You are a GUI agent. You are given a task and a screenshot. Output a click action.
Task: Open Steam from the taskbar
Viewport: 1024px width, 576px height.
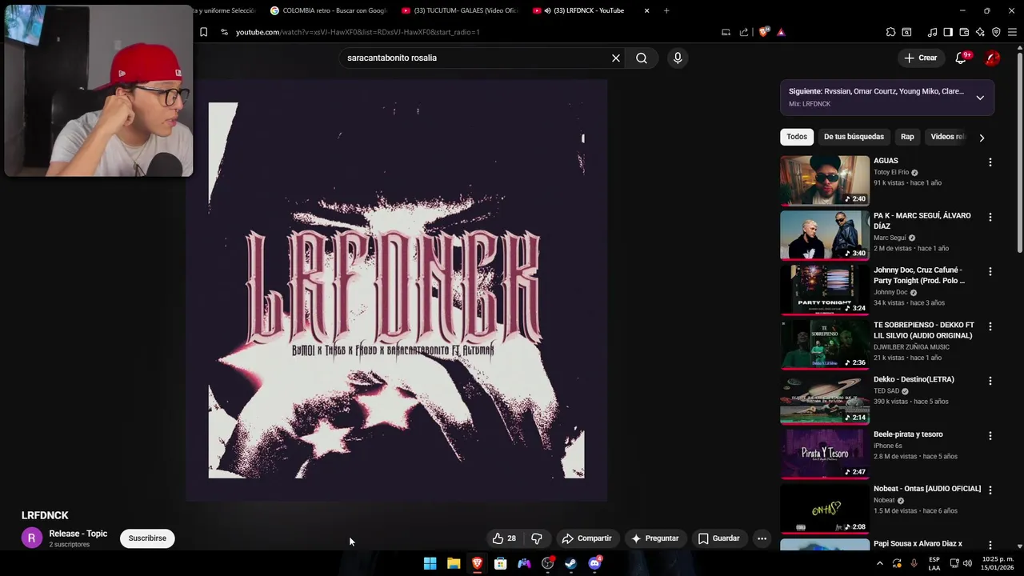[570, 563]
